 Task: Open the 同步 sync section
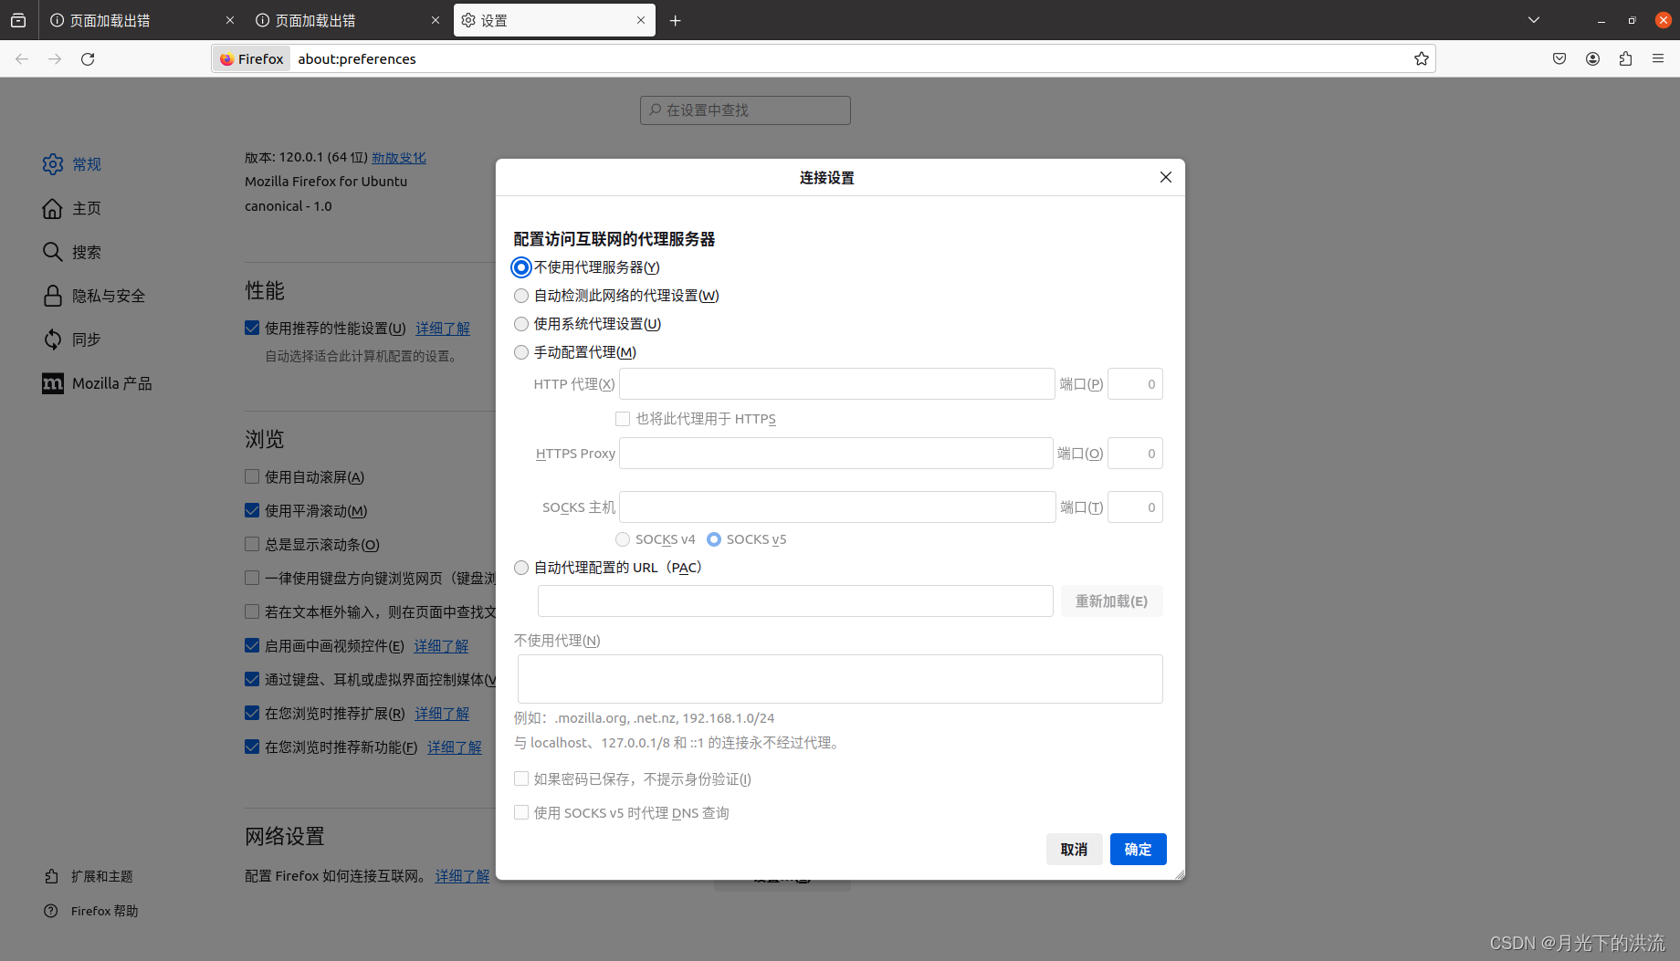[86, 339]
